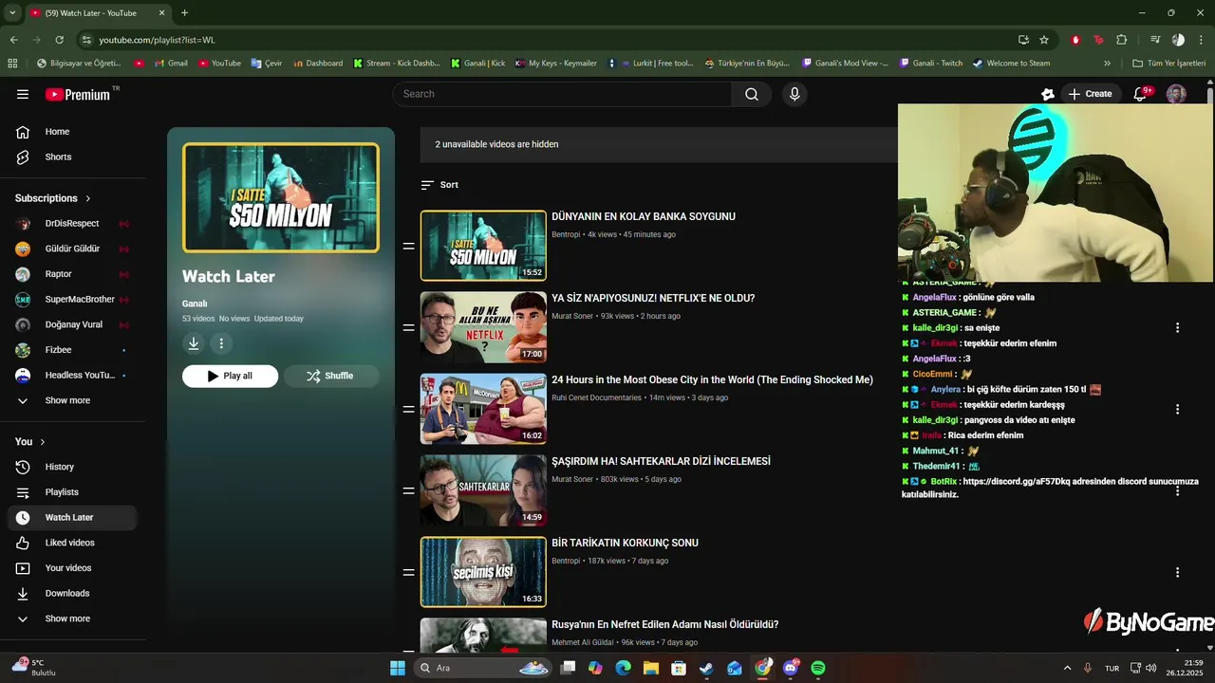This screenshot has width=1215, height=683.
Task: Open the Welcome to Steam bookmark
Action: [x=1011, y=64]
